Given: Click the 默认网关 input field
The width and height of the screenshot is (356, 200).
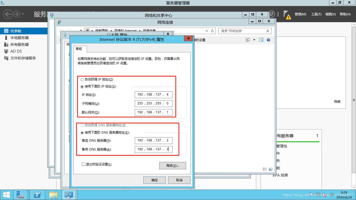Looking at the screenshot, I should pos(154,112).
